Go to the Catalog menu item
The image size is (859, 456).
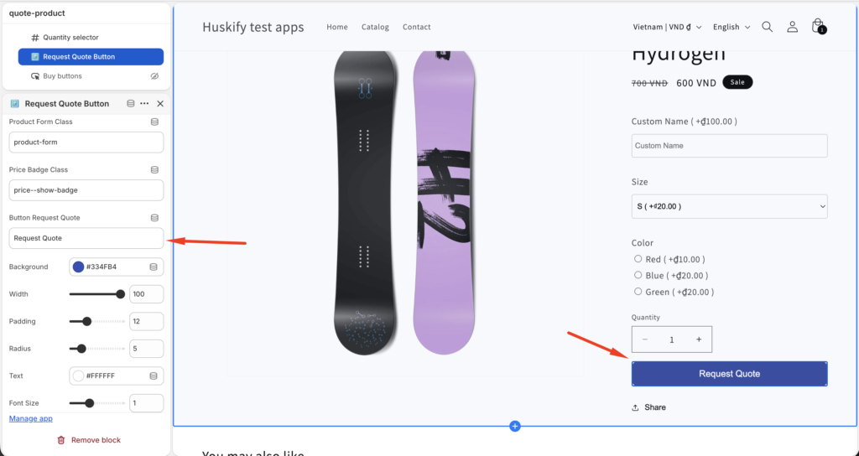[375, 27]
